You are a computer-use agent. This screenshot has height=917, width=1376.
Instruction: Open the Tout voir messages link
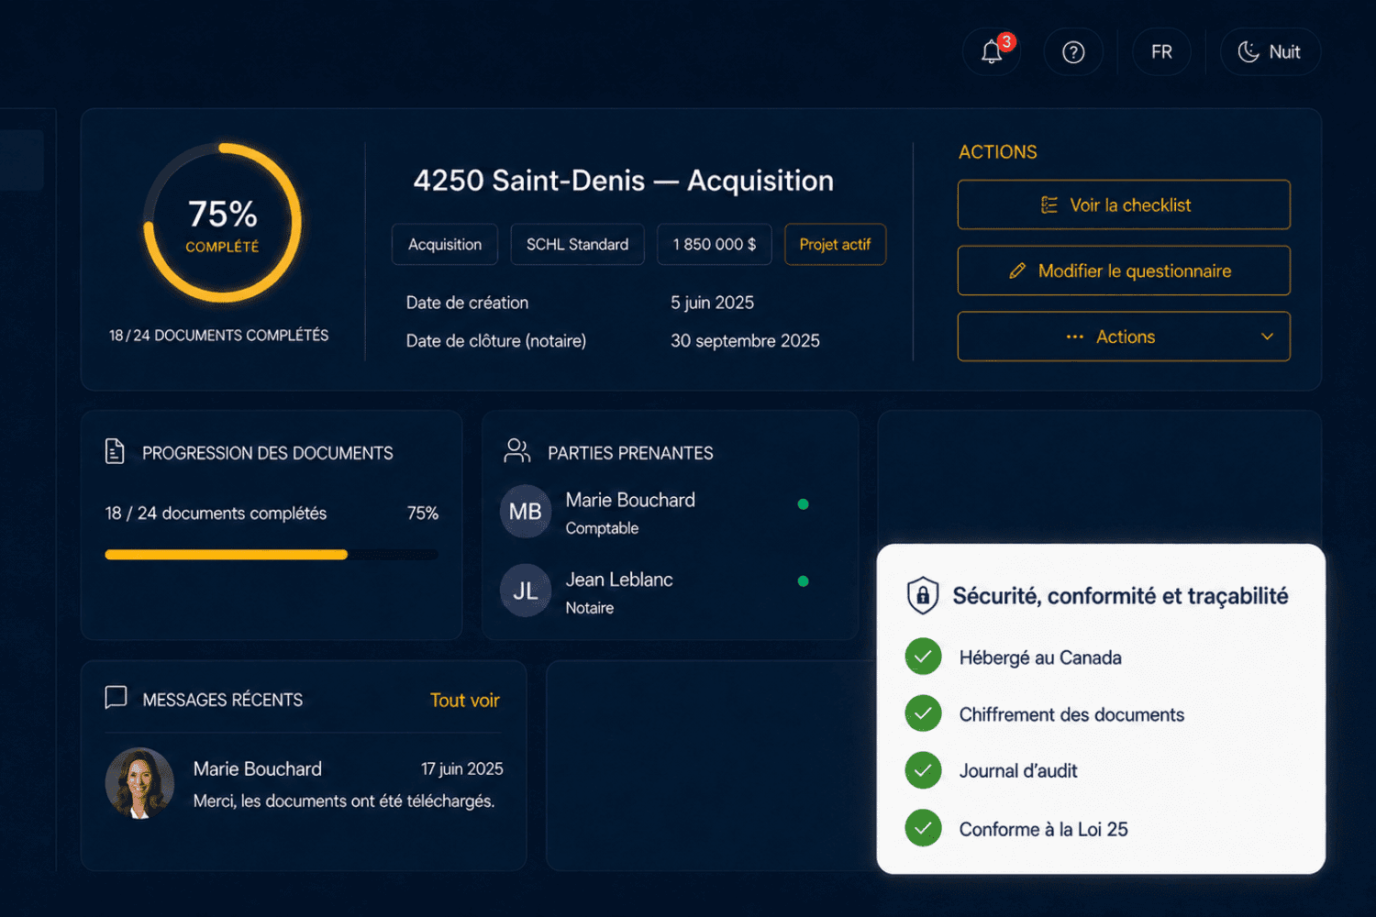[465, 701]
